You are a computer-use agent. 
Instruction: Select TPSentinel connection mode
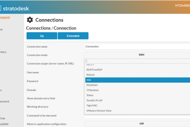137,90
